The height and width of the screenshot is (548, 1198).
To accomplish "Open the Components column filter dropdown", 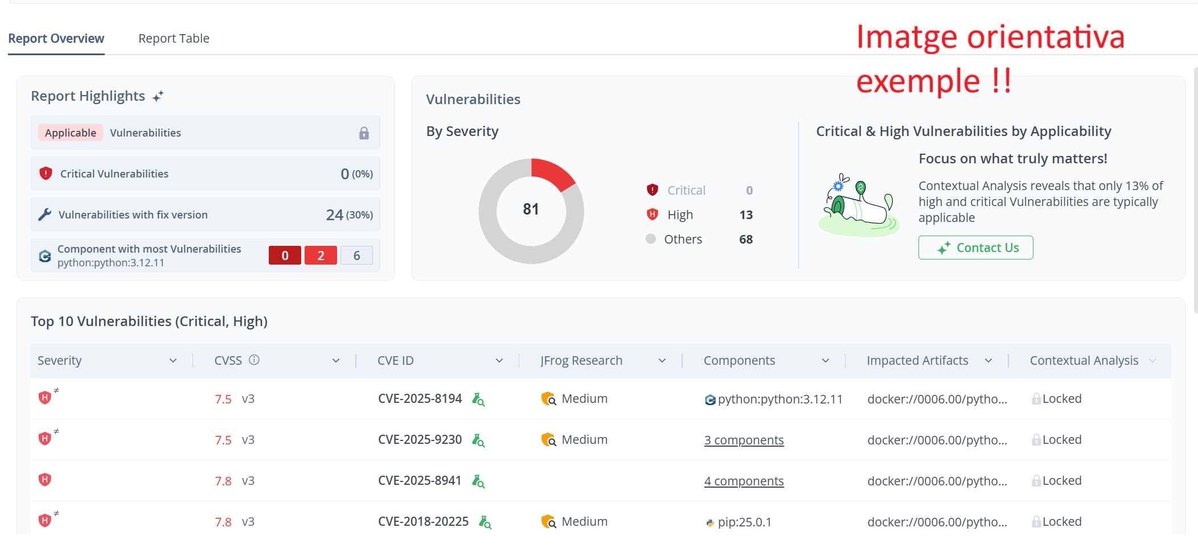I will 826,360.
